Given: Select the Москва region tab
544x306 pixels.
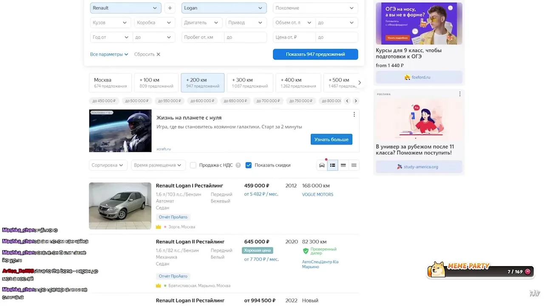Looking at the screenshot, I should (110, 82).
